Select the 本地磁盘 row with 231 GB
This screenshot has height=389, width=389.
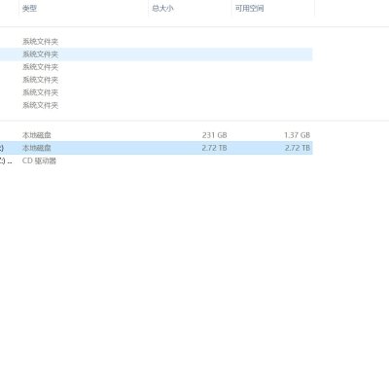157,135
